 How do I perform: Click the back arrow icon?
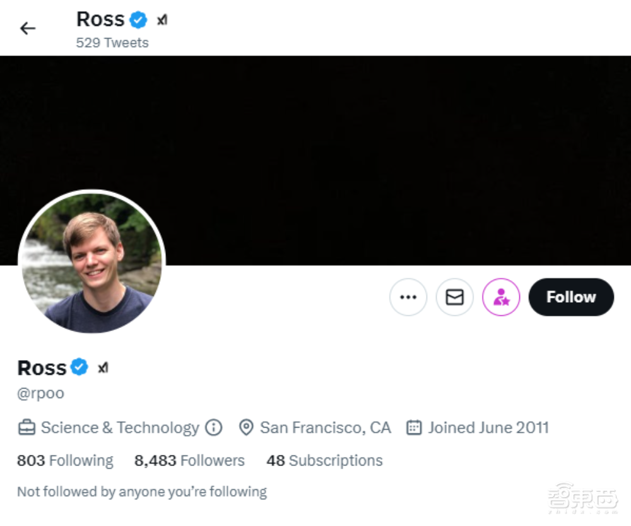click(28, 28)
